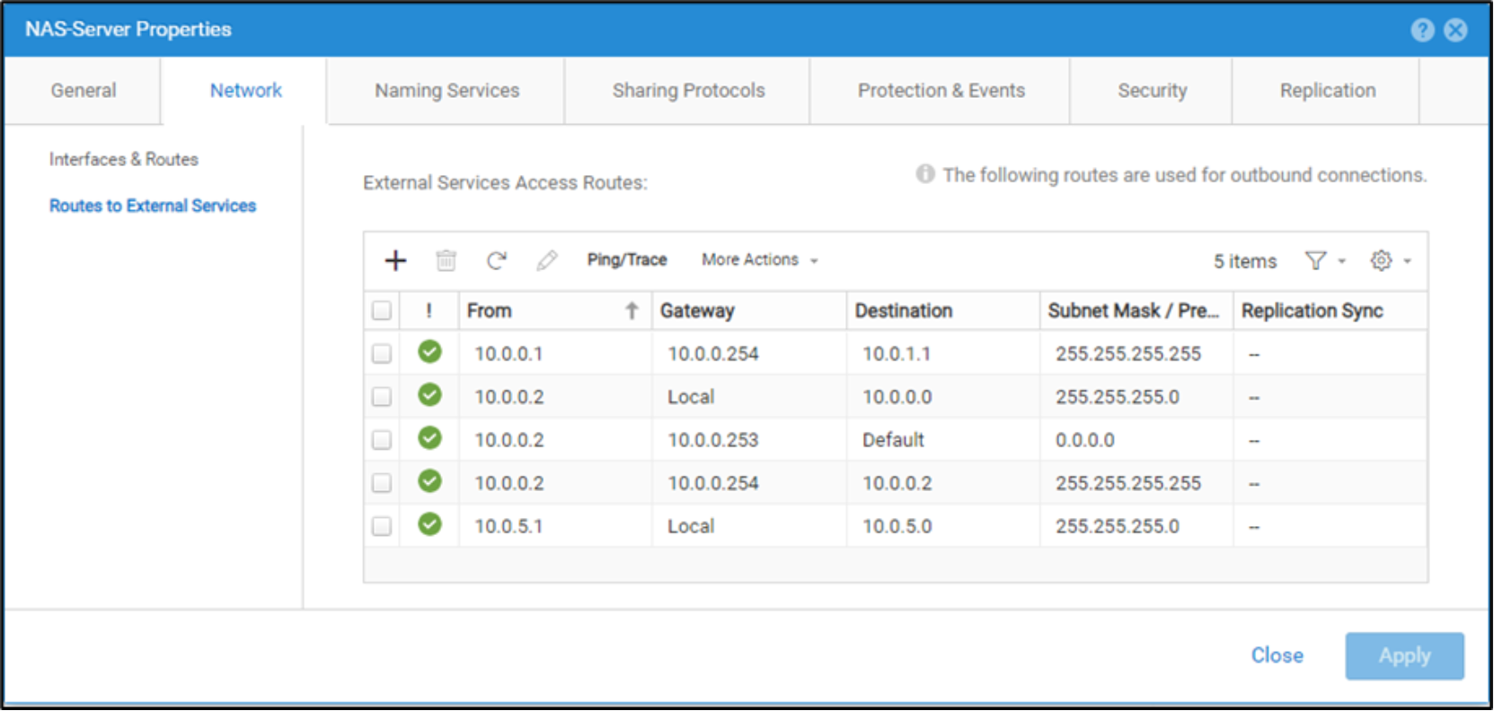The image size is (1494, 711).
Task: Go to the Sharing Protocols tab
Action: click(688, 91)
